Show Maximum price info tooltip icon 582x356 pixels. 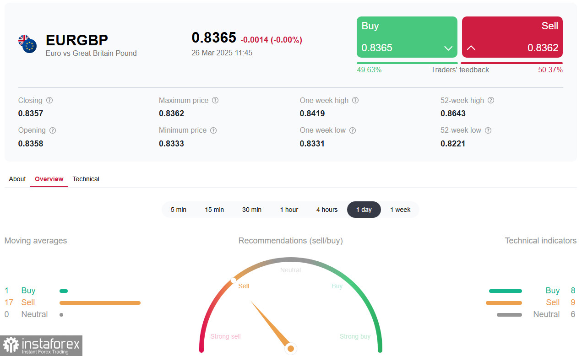[215, 101]
